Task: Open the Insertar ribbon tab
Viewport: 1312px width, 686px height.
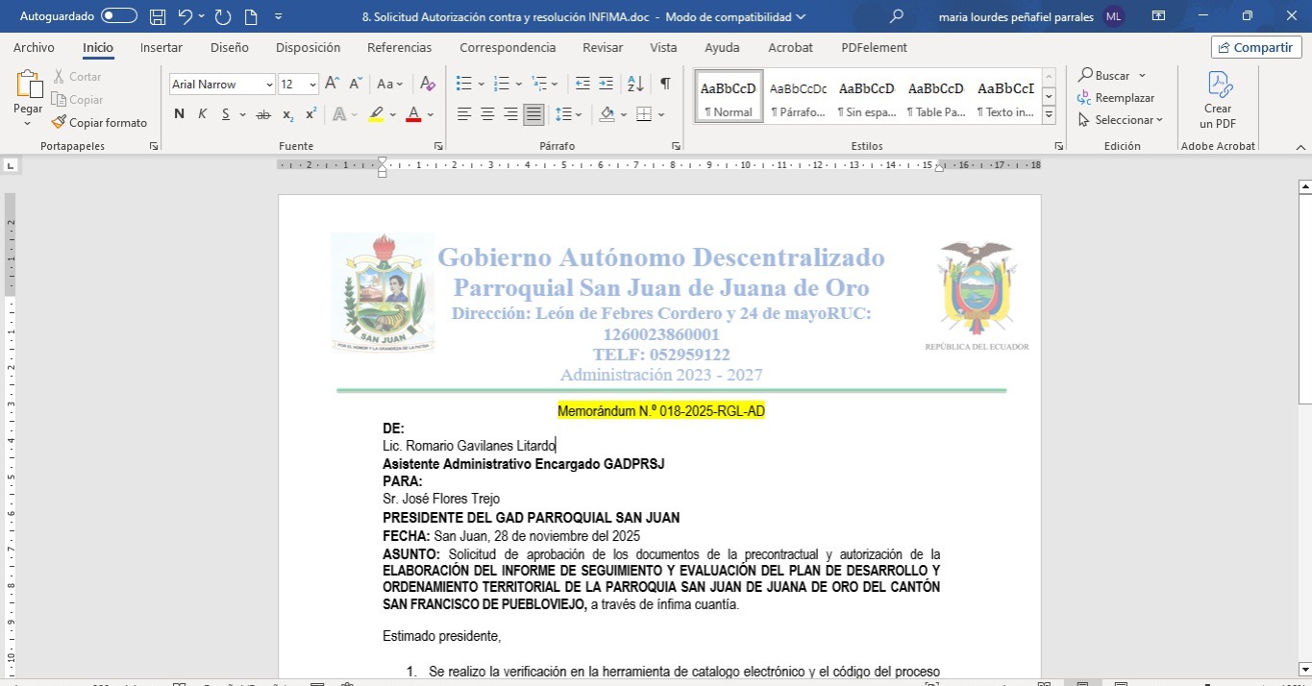Action: pos(161,47)
